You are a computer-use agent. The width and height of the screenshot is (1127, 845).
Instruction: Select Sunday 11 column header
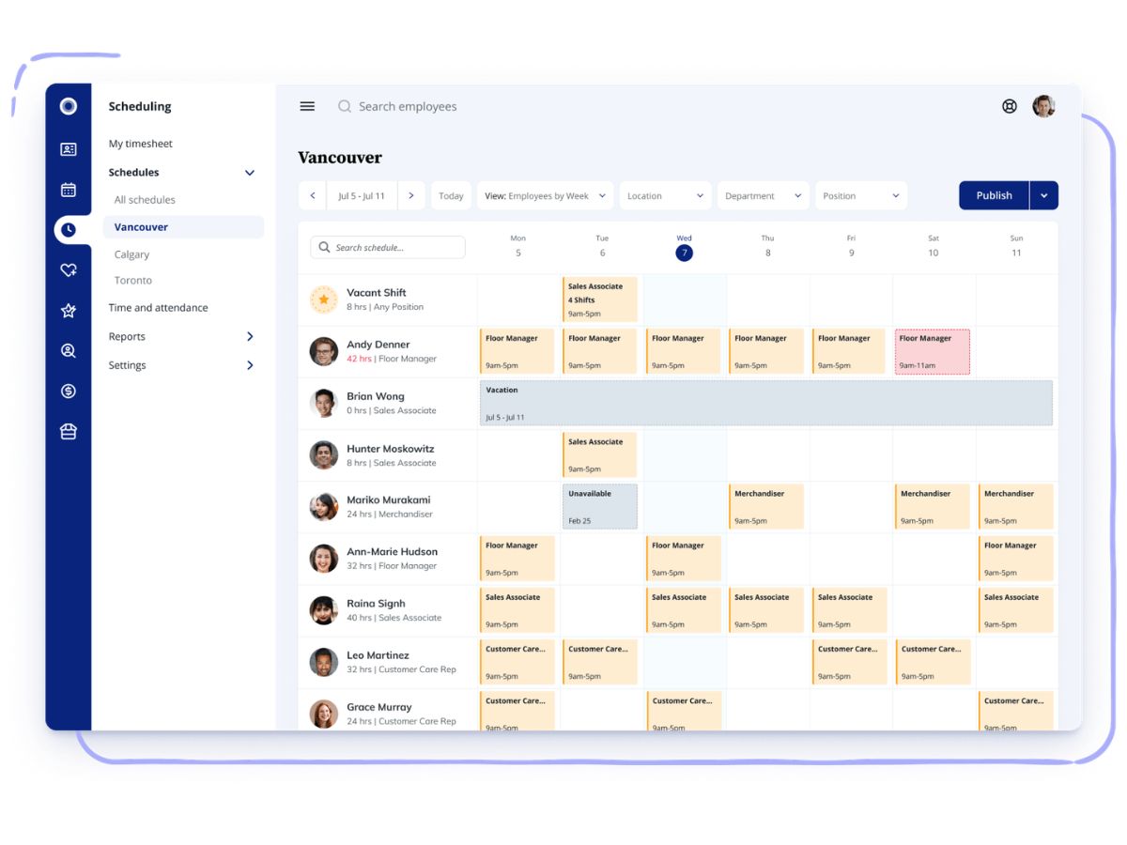pos(1016,246)
